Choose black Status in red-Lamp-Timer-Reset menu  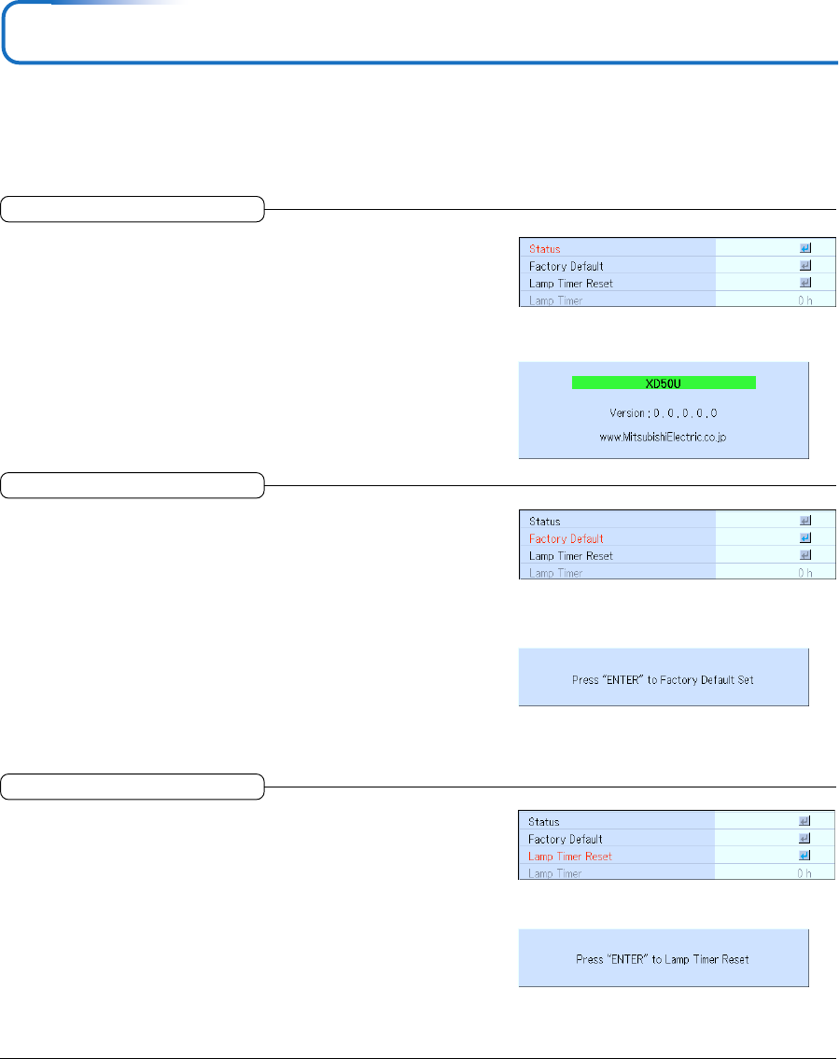(x=545, y=821)
